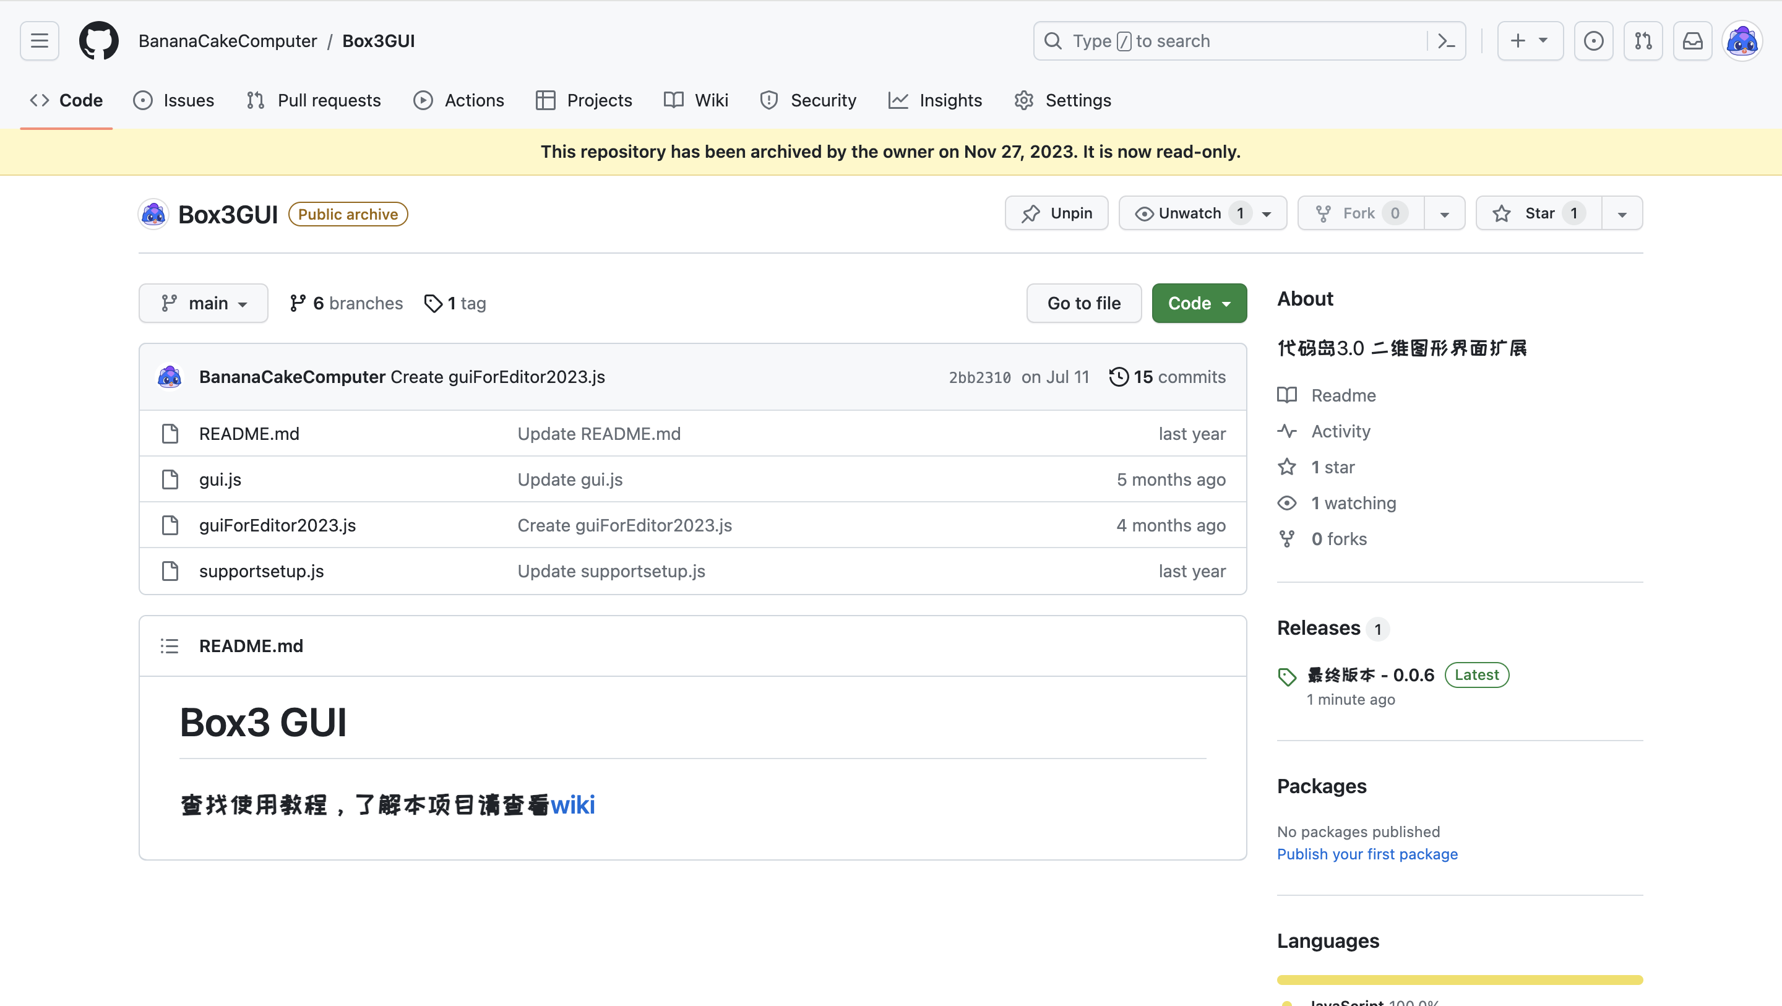The width and height of the screenshot is (1782, 1006).
Task: Open the notifications inbox icon
Action: (x=1693, y=41)
